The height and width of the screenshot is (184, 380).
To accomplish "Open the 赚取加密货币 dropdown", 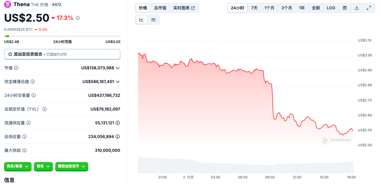I will pos(72,166).
